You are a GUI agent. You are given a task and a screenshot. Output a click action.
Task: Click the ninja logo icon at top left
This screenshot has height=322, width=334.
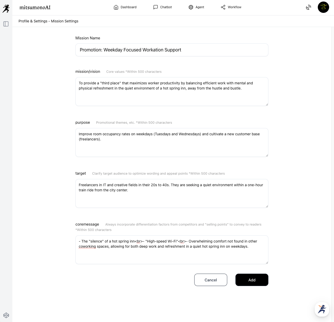pos(6,8)
